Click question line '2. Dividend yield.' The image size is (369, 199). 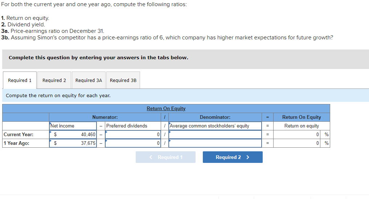[23, 25]
